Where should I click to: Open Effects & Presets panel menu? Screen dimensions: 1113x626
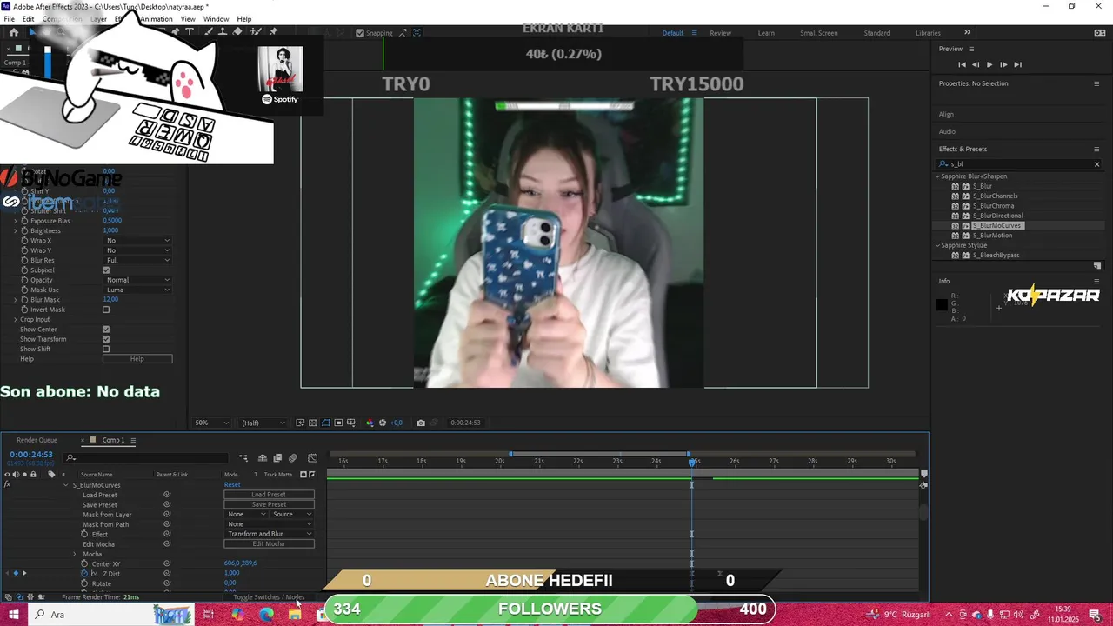click(x=1096, y=149)
